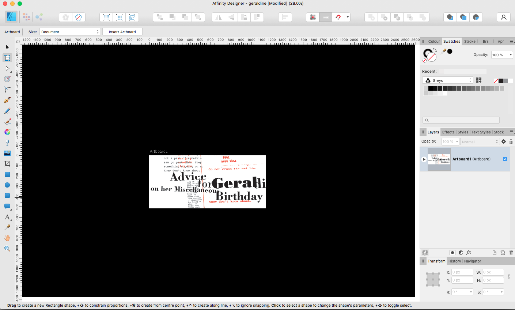The width and height of the screenshot is (515, 310).
Task: Click add swatch to palette icon
Action: click(479, 80)
